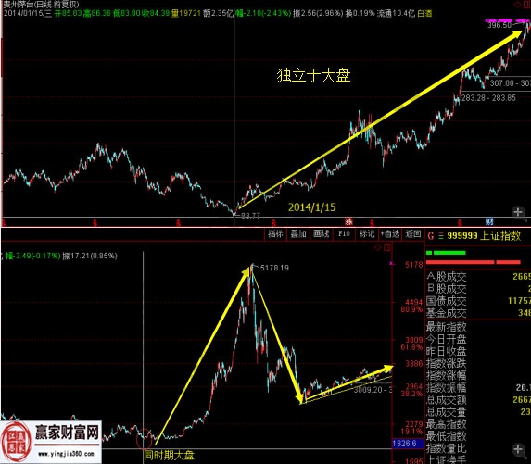Click the 赢家财富网 logo watermark
Viewport: 531px width, 464px height.
[x=51, y=442]
